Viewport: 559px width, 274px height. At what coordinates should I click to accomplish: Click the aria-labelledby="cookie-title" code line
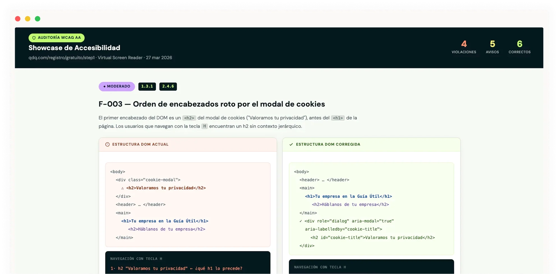point(344,229)
